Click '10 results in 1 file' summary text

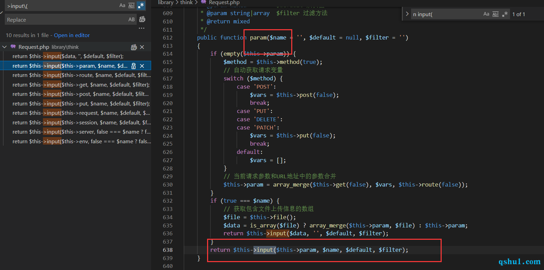tap(27, 35)
